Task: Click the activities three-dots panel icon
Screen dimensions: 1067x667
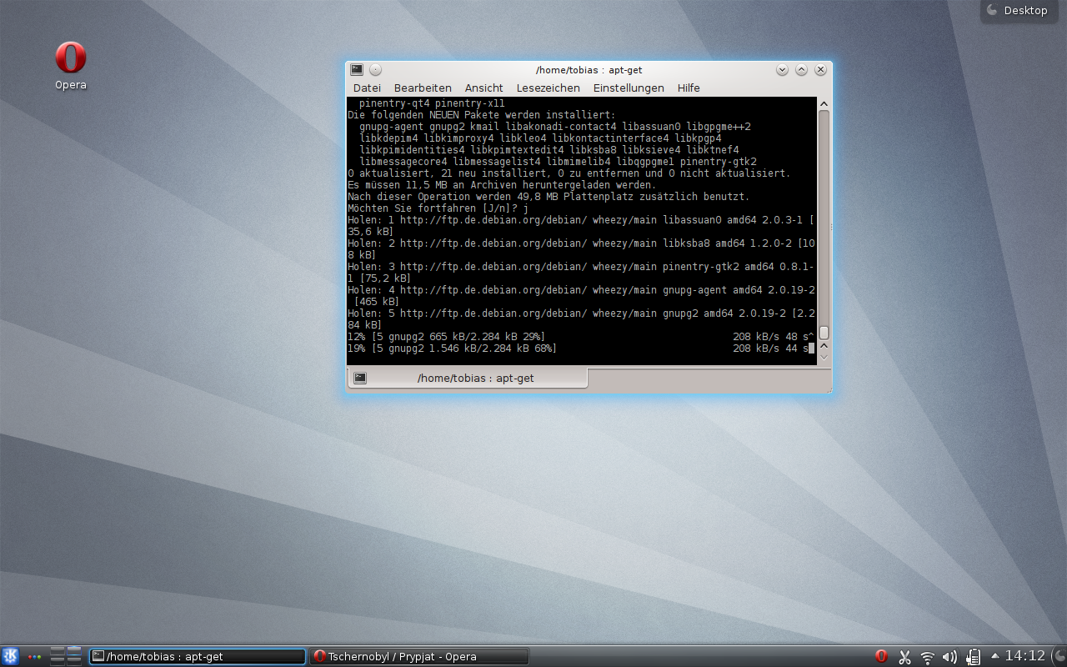Action: [x=34, y=657]
